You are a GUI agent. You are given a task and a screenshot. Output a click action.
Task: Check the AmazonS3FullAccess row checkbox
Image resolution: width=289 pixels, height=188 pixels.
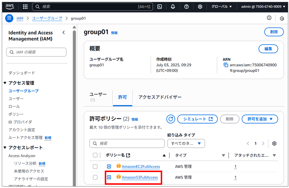(x=95, y=177)
